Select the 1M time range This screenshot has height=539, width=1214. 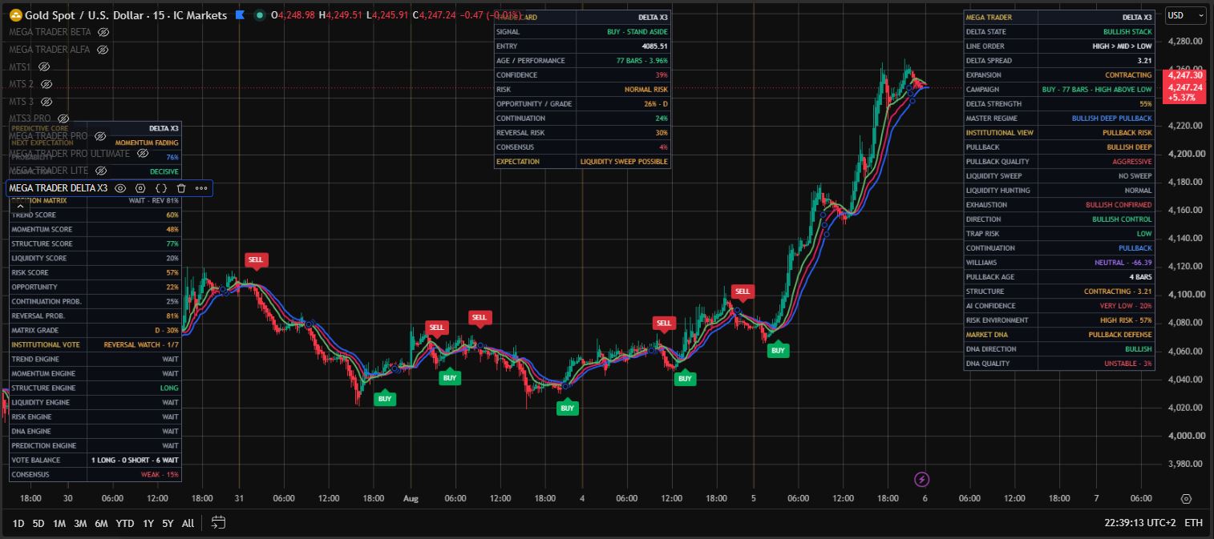point(59,523)
